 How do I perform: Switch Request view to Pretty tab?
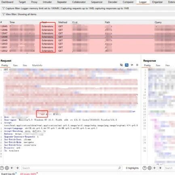5,65
